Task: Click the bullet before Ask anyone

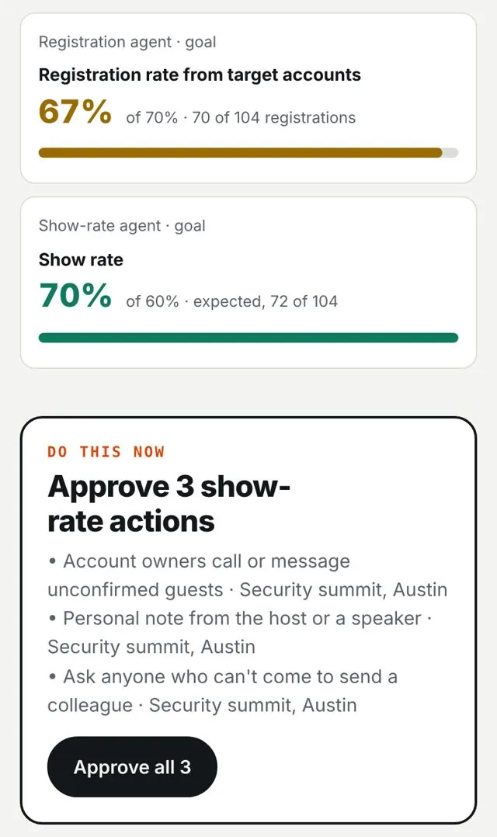Action: (x=52, y=677)
